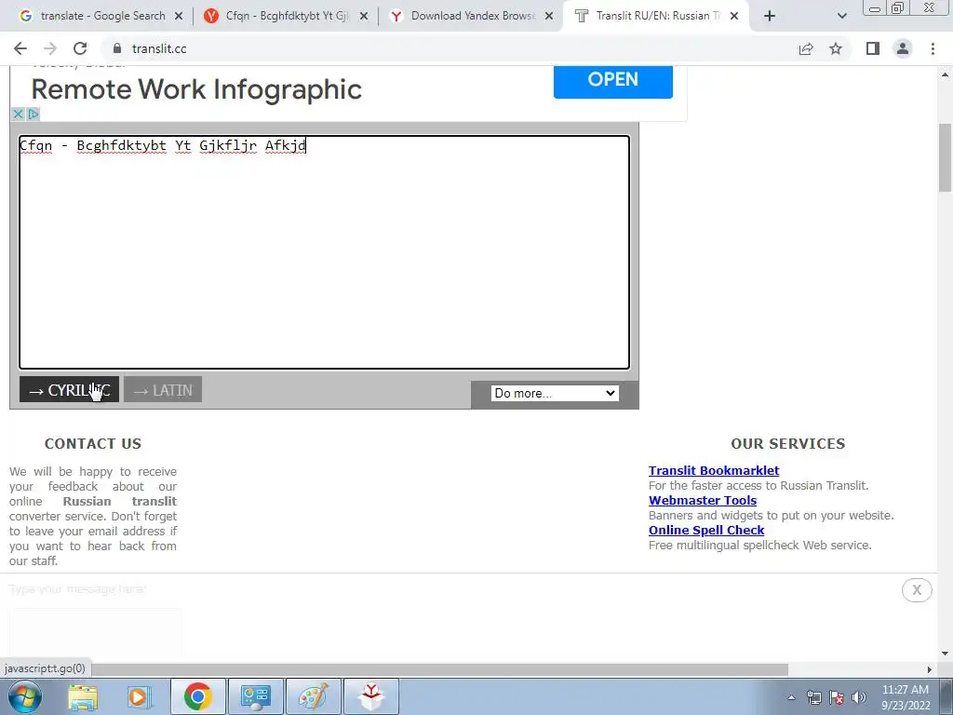Close the Cfqn - Bcghfdktybt tab
Image resolution: width=953 pixels, height=715 pixels.
click(x=364, y=17)
